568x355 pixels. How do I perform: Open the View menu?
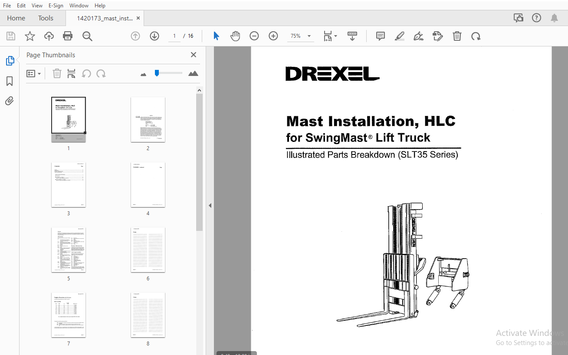pyautogui.click(x=37, y=6)
